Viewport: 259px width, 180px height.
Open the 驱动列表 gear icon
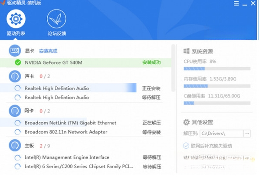click(x=16, y=19)
